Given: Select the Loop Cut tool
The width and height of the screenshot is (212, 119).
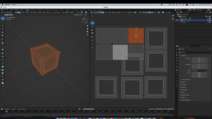Looking at the screenshot, I should [x=3, y=60].
